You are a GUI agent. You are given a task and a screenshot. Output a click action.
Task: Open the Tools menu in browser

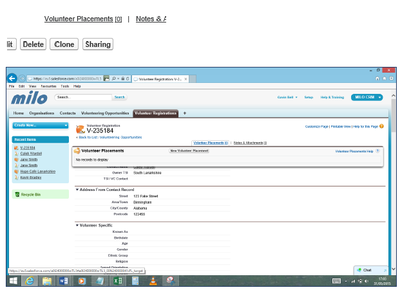(x=65, y=86)
